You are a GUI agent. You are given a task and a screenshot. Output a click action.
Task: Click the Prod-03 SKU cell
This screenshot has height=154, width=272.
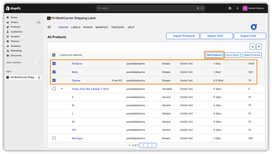coord(117,80)
